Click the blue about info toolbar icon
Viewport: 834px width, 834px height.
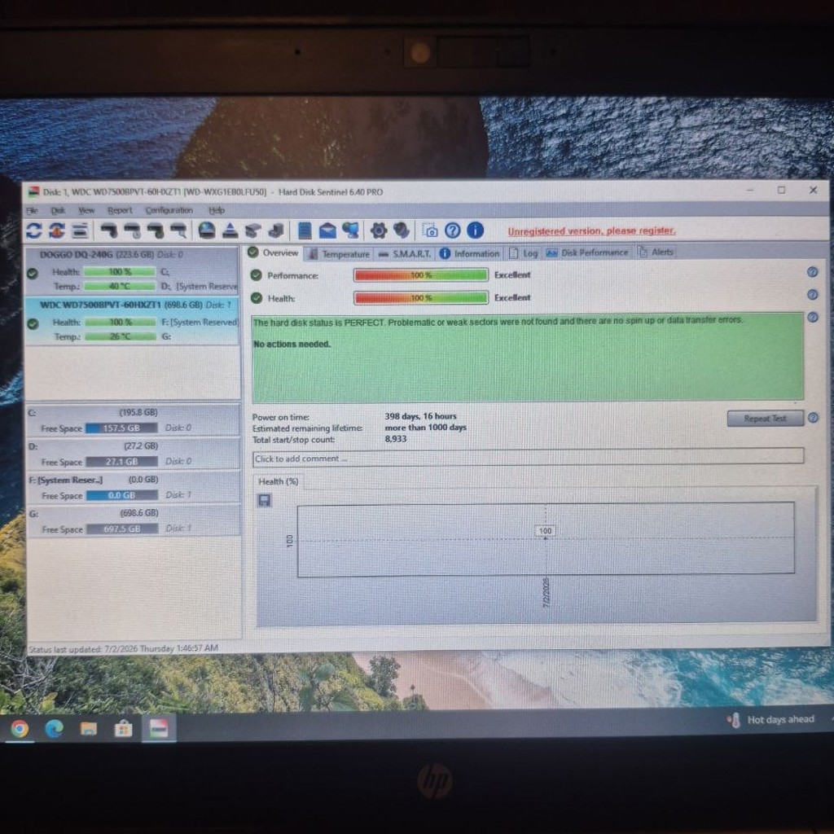coord(475,230)
